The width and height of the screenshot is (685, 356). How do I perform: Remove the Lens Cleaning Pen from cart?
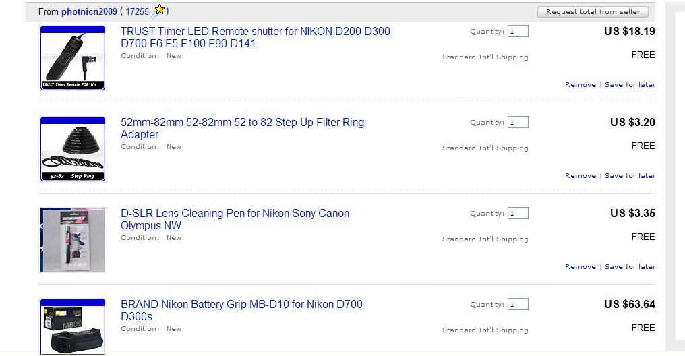(580, 266)
